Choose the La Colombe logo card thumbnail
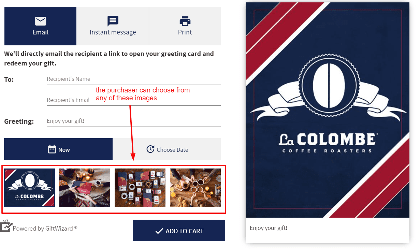Screen dimensions: 420x249 pyautogui.click(x=30, y=188)
